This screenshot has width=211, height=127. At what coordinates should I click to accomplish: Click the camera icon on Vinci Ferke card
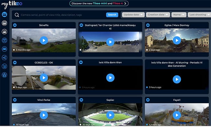15,100
